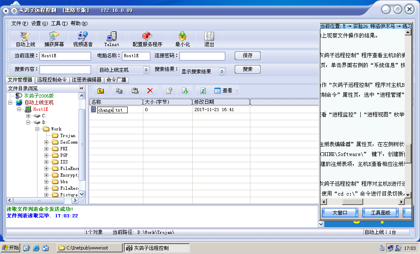Click the 查看 view button
Image resolution: width=420 pixels, height=254 pixels.
click(x=224, y=91)
